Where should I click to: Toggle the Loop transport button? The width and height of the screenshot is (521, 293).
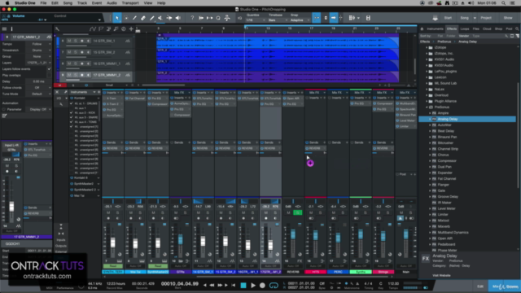(x=274, y=286)
